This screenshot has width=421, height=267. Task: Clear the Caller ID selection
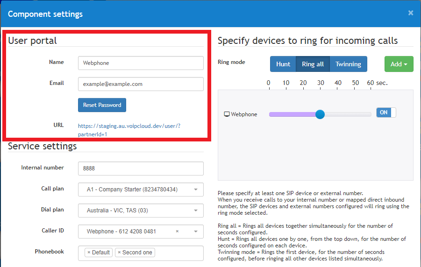click(x=177, y=232)
